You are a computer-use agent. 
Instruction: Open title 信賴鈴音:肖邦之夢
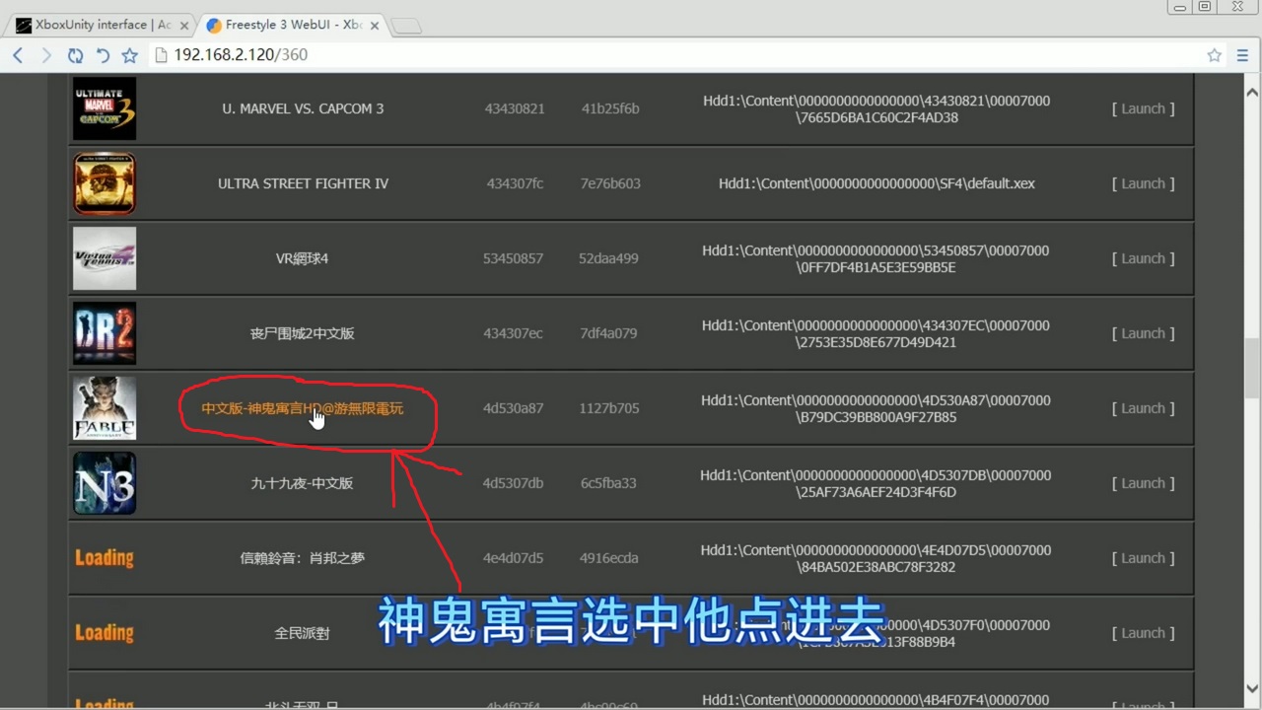302,558
